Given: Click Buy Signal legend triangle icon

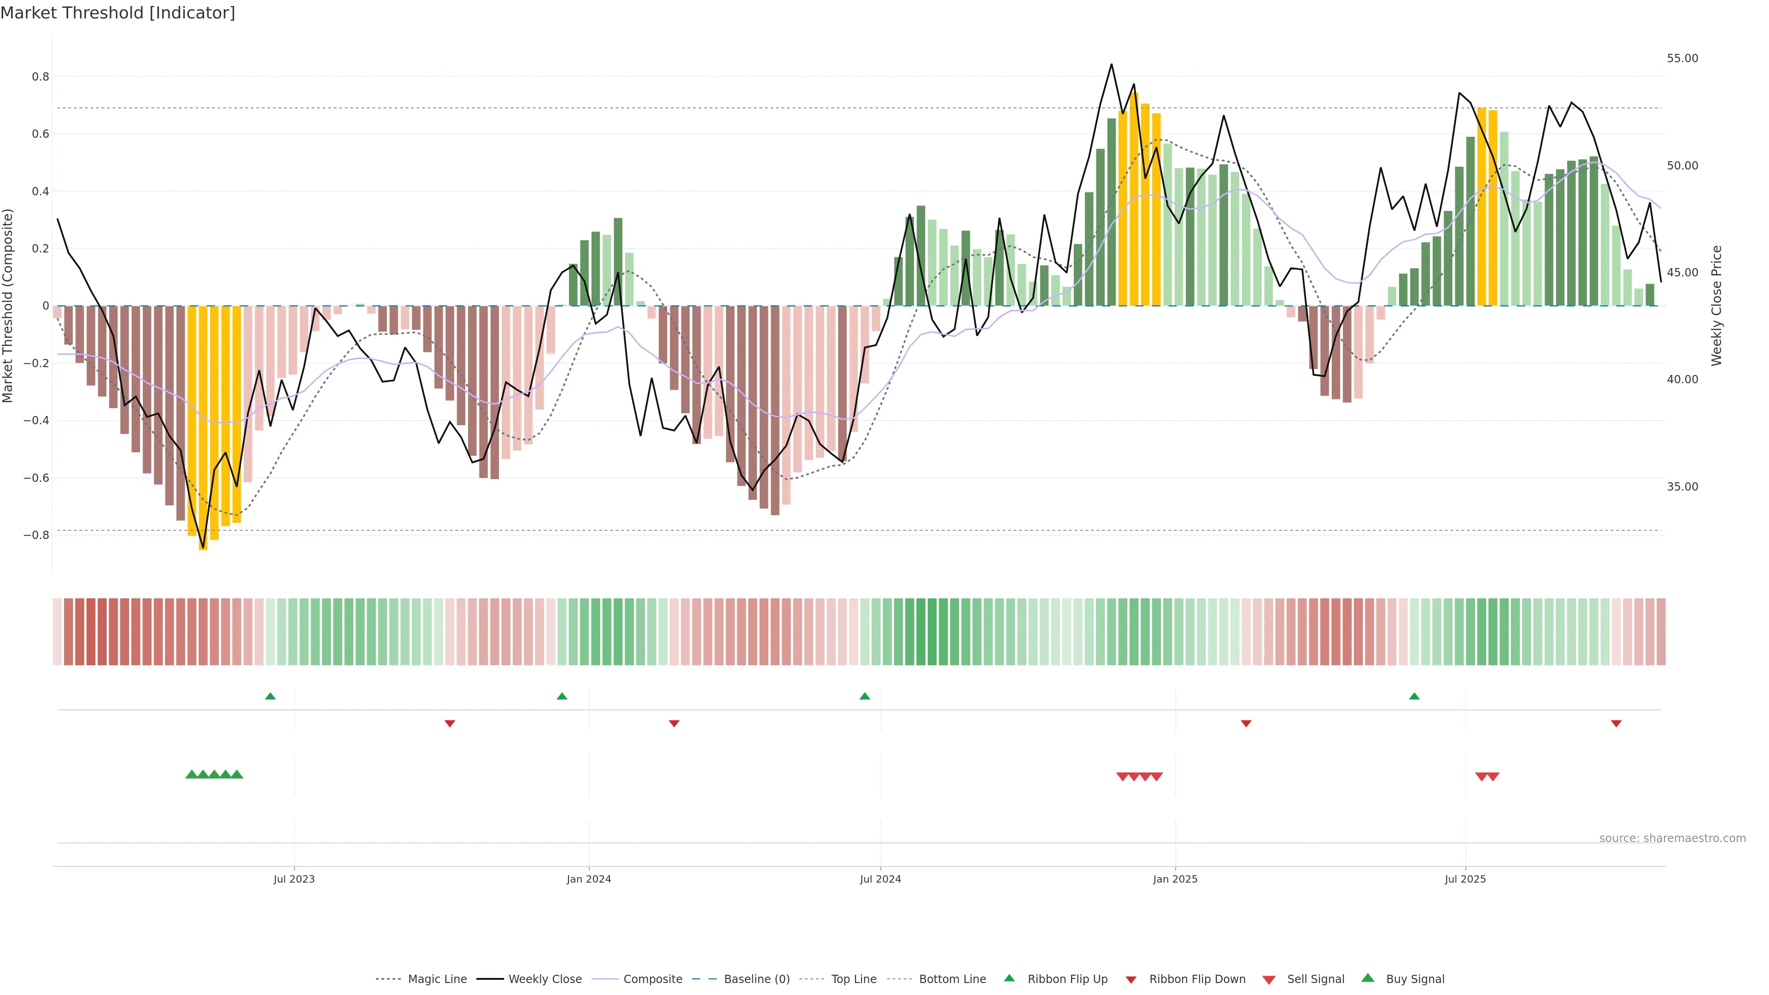Looking at the screenshot, I should tap(1368, 978).
